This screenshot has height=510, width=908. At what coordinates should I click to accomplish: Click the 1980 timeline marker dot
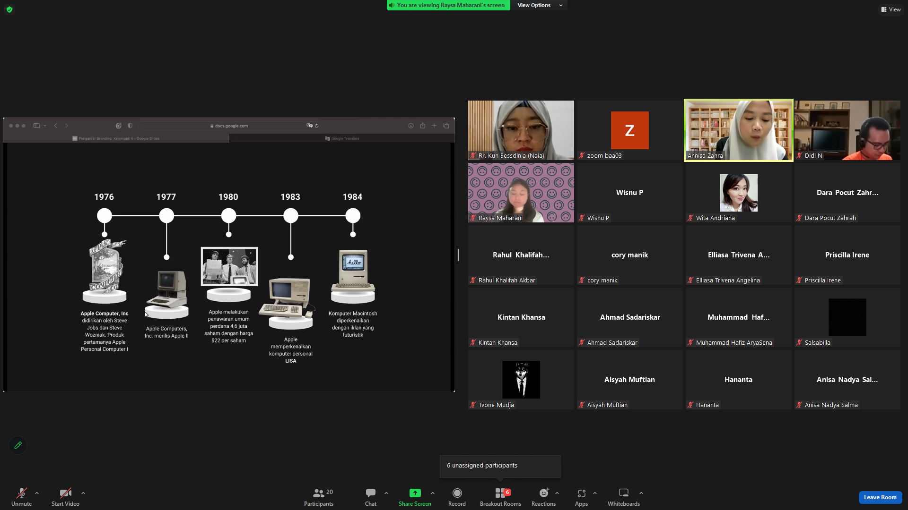pos(229,216)
